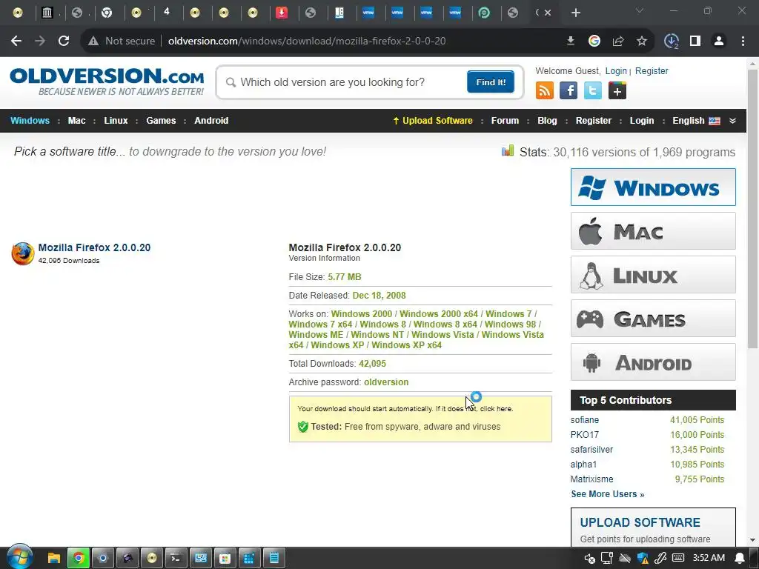Click Upload Software in navigation bar
This screenshot has width=759, height=569.
(433, 121)
